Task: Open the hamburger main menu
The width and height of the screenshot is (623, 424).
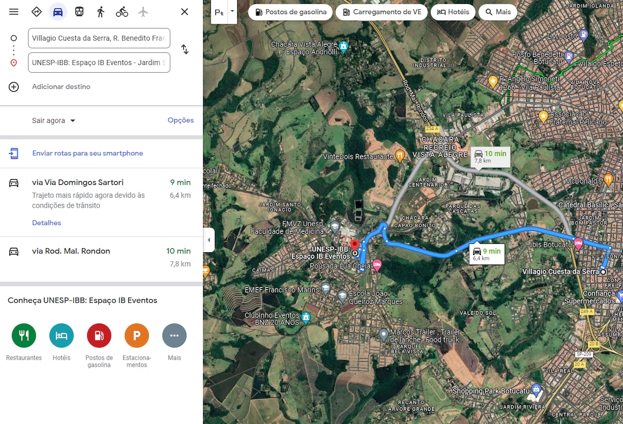Action: coord(14,11)
